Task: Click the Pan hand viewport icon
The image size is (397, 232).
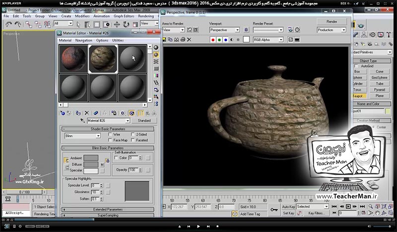Action: (x=378, y=213)
